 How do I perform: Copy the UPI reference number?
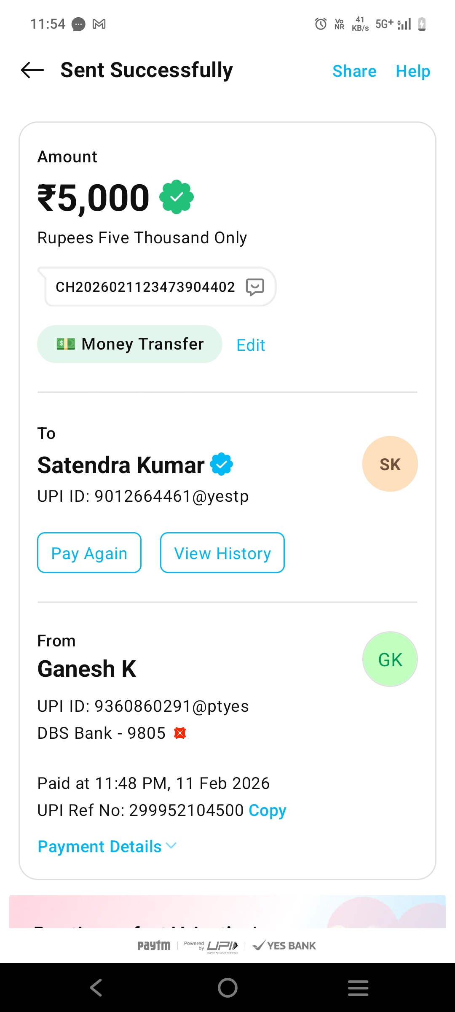pyautogui.click(x=267, y=810)
